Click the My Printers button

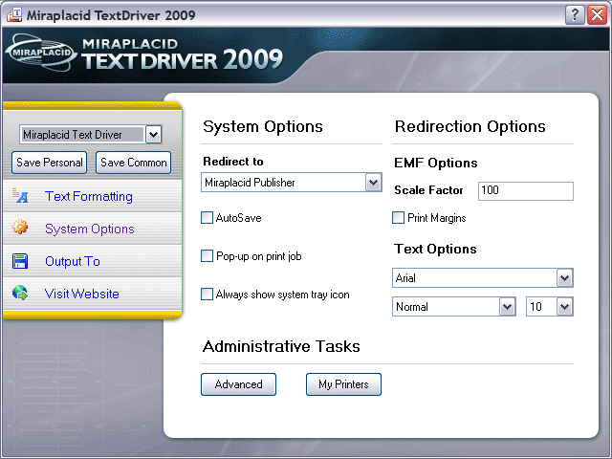(x=343, y=384)
